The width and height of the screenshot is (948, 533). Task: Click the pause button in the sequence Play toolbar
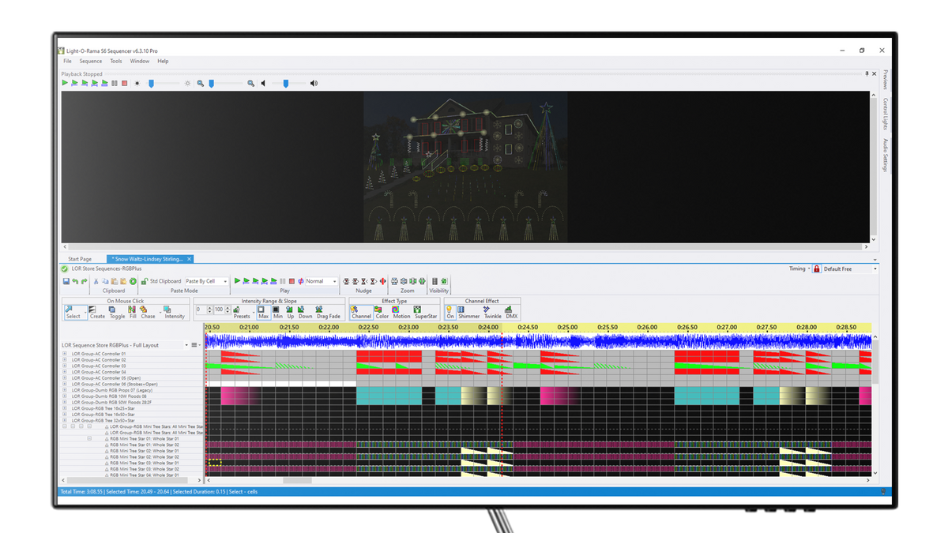pos(282,281)
